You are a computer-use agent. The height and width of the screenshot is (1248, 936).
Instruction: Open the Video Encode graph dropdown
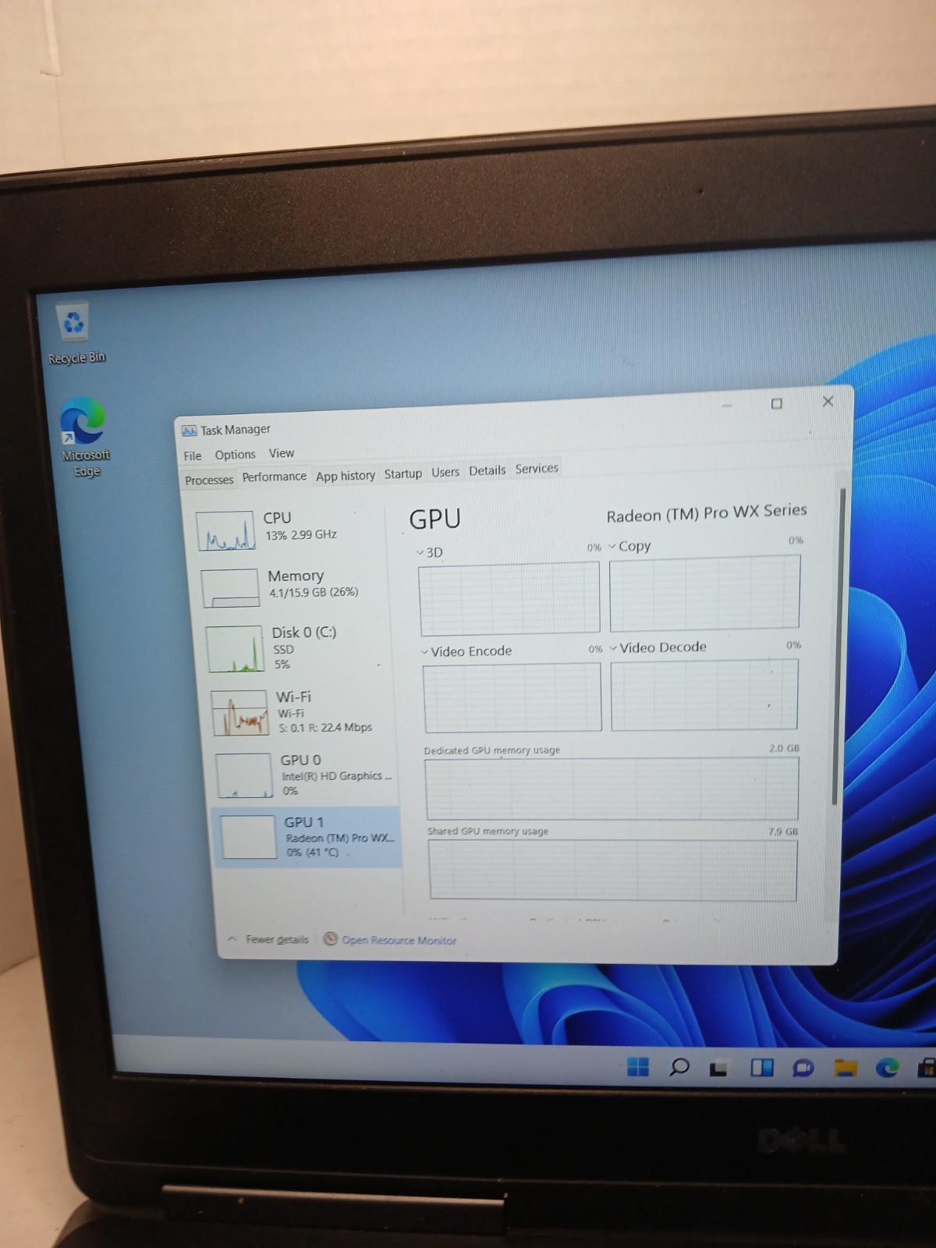click(466, 651)
